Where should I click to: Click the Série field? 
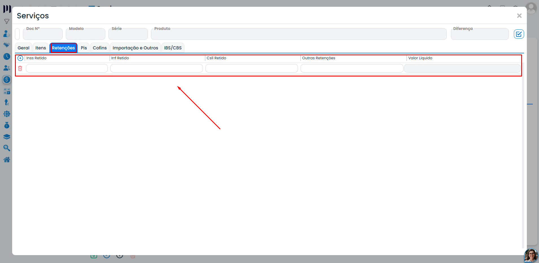pos(128,34)
